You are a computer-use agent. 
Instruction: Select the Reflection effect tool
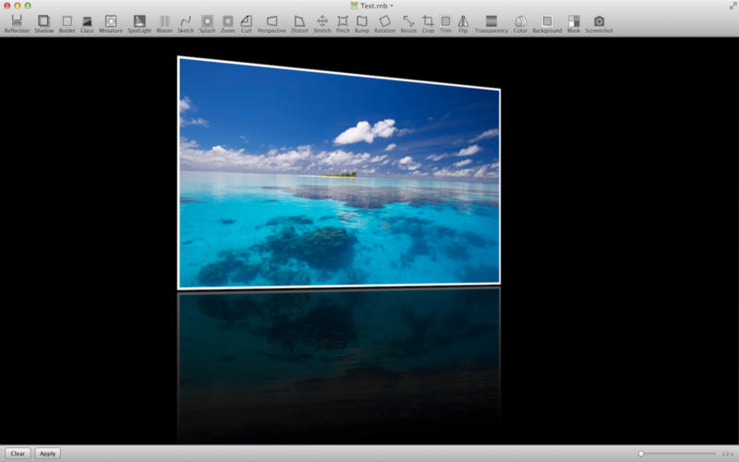coord(17,24)
